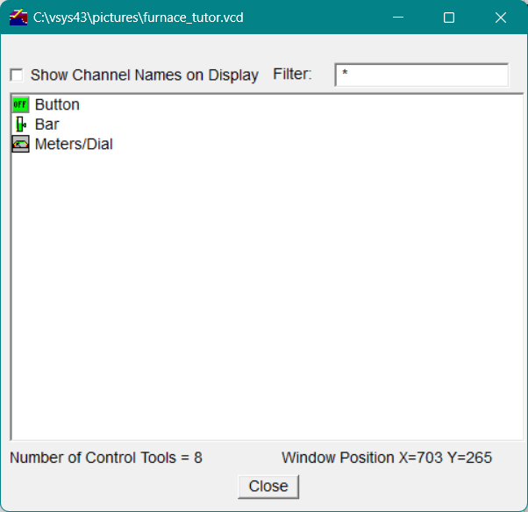The image size is (528, 512).
Task: Click the application icon in title bar
Action: coord(18,18)
